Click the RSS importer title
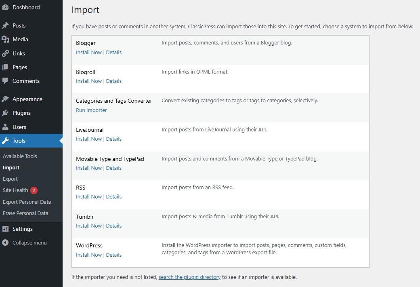 pos(81,188)
